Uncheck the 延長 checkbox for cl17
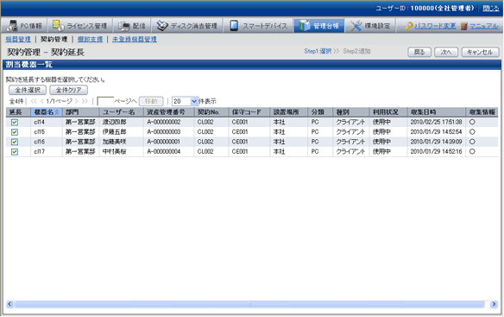The image size is (504, 317). point(15,152)
